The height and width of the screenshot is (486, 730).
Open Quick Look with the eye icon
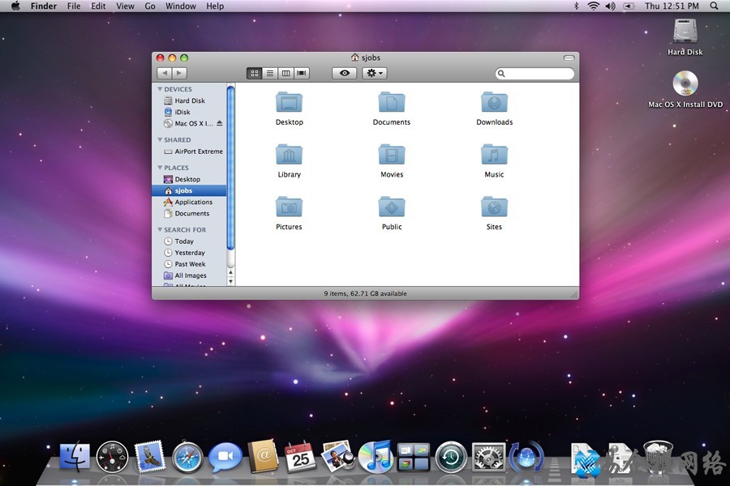point(344,73)
